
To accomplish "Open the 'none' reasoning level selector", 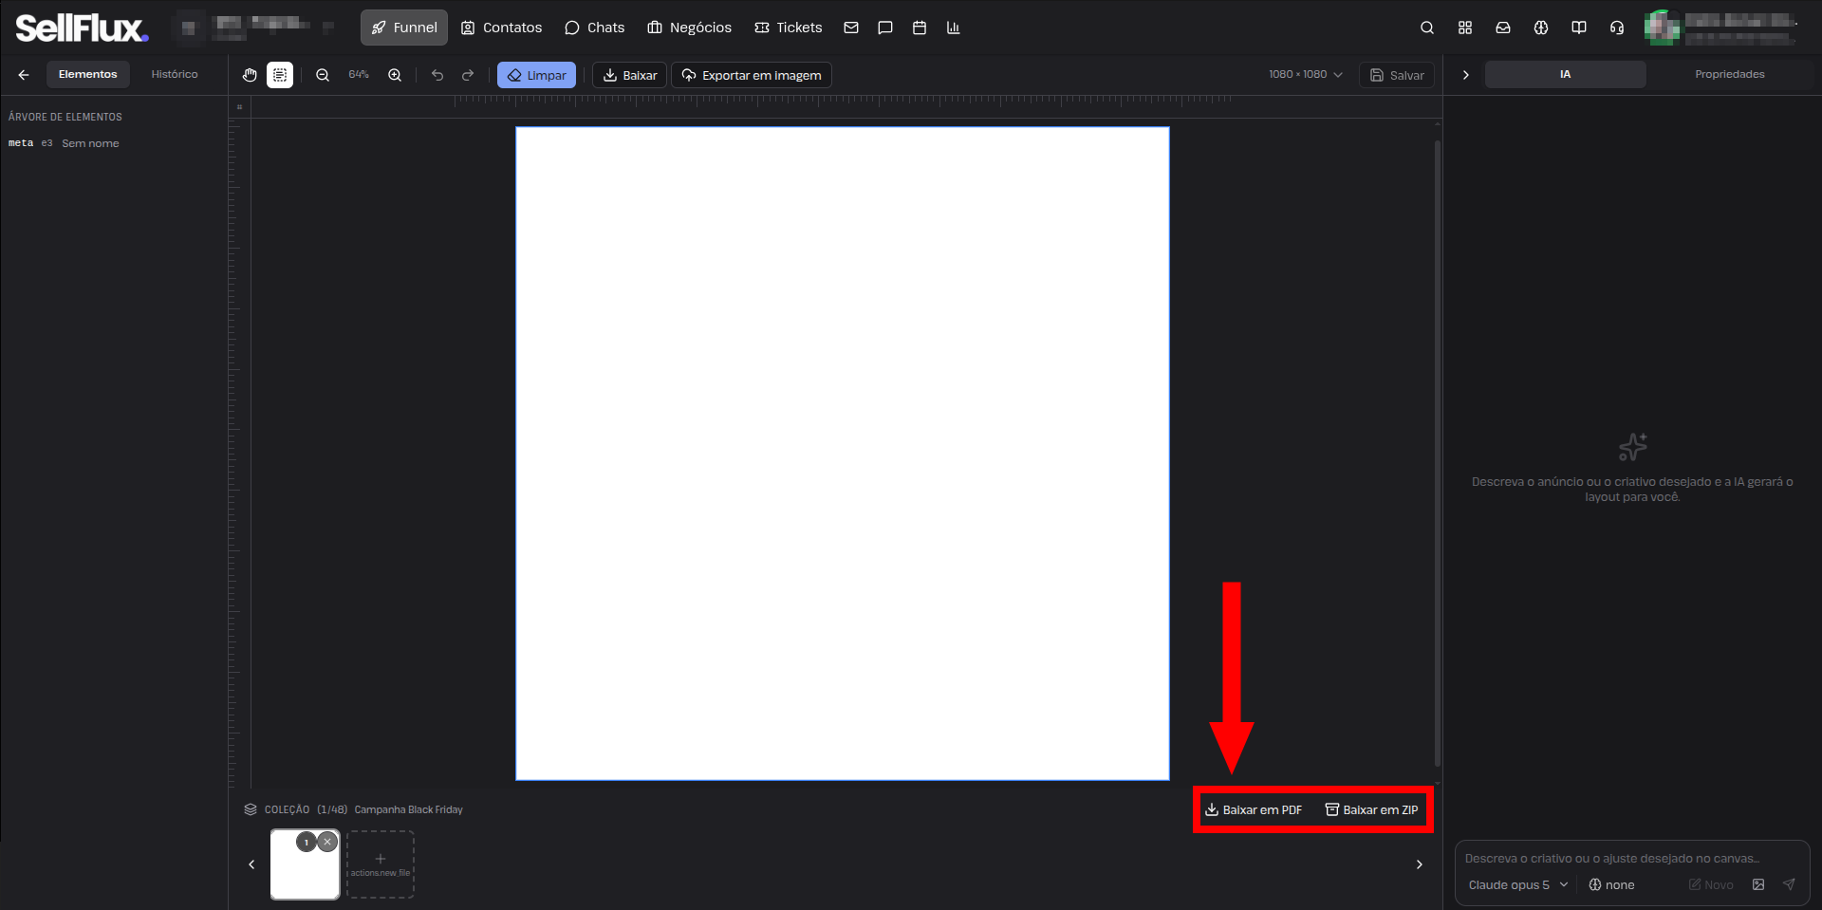I will point(1611,884).
